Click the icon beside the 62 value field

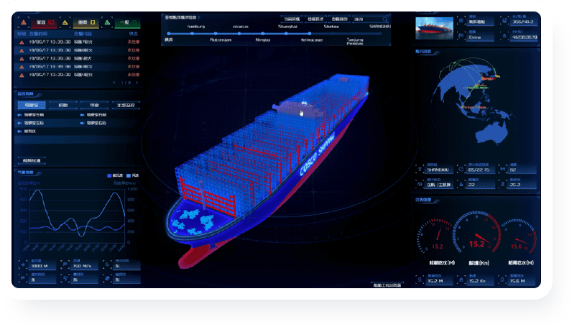tap(503, 169)
